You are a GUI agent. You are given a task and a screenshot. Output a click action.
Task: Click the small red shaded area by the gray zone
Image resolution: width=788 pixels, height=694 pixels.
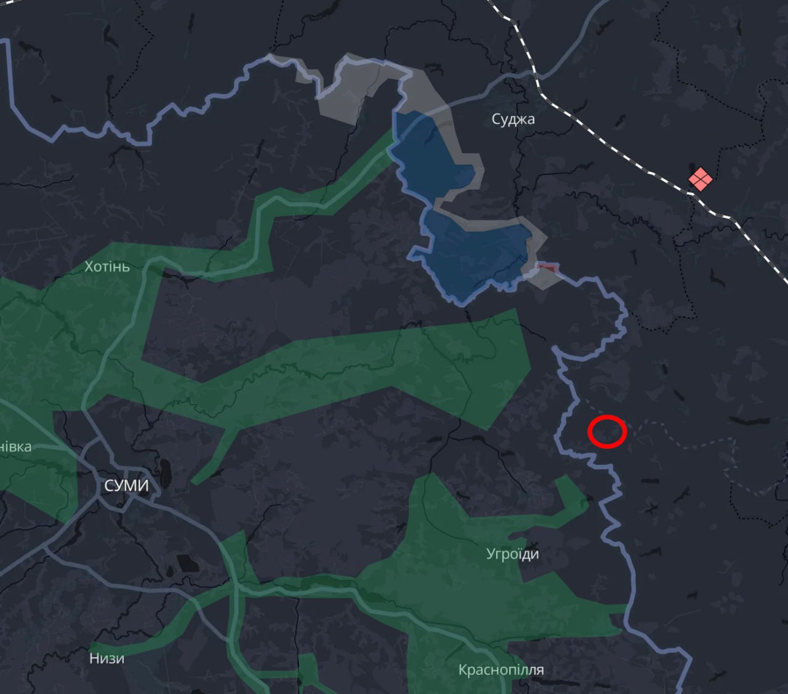(547, 267)
